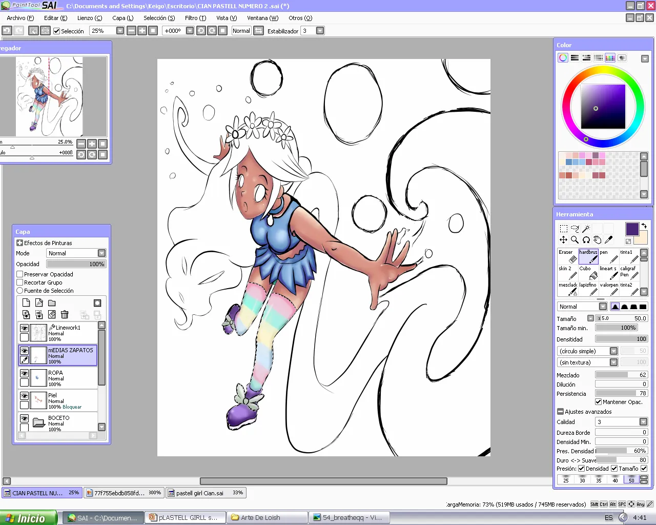Screen dimensions: 656x525
Task: Choose the hardbrush tool
Action: [x=588, y=256]
